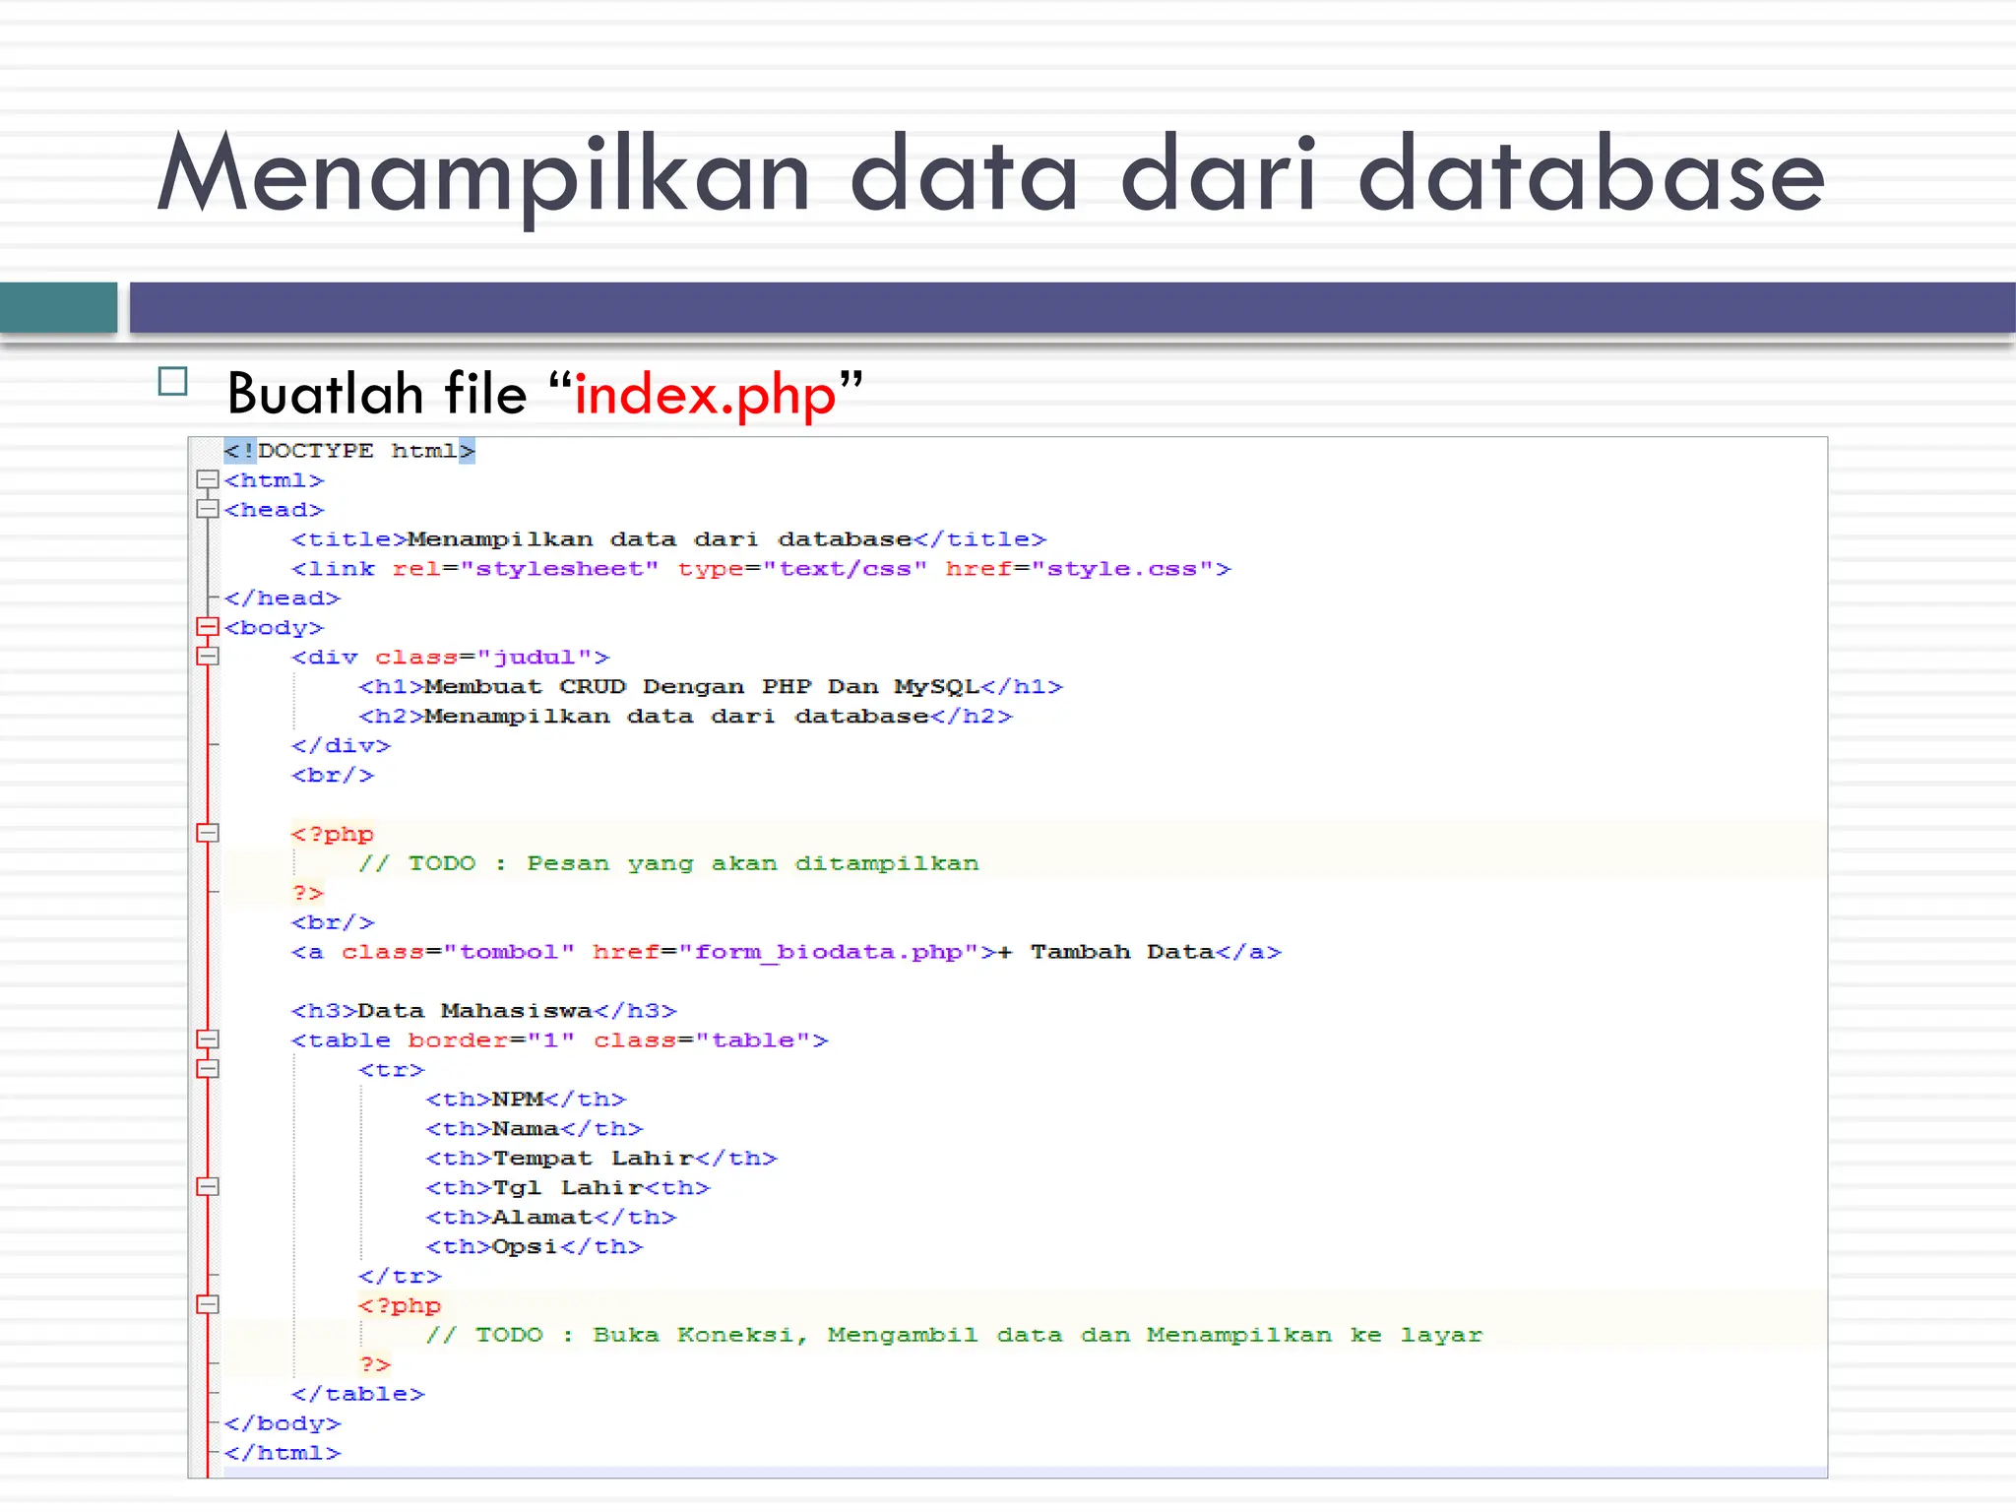Image resolution: width=2016 pixels, height=1512 pixels.
Task: Click the red index.php filename text
Action: [705, 395]
